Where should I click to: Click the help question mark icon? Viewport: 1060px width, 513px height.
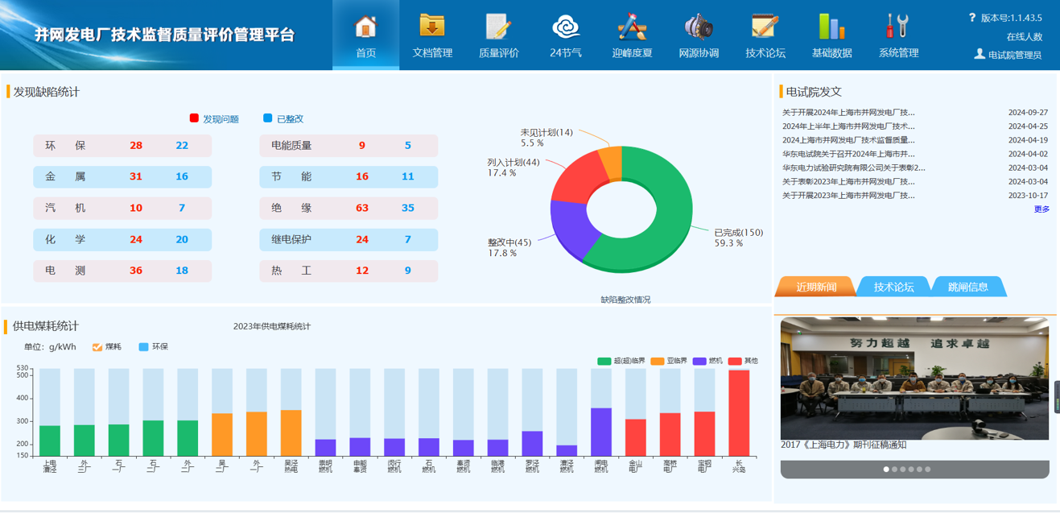click(x=971, y=17)
